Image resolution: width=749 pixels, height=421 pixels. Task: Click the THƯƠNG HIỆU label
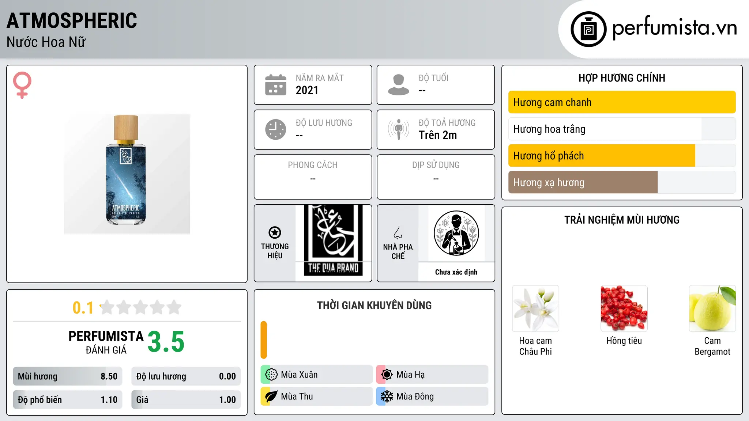point(275,251)
